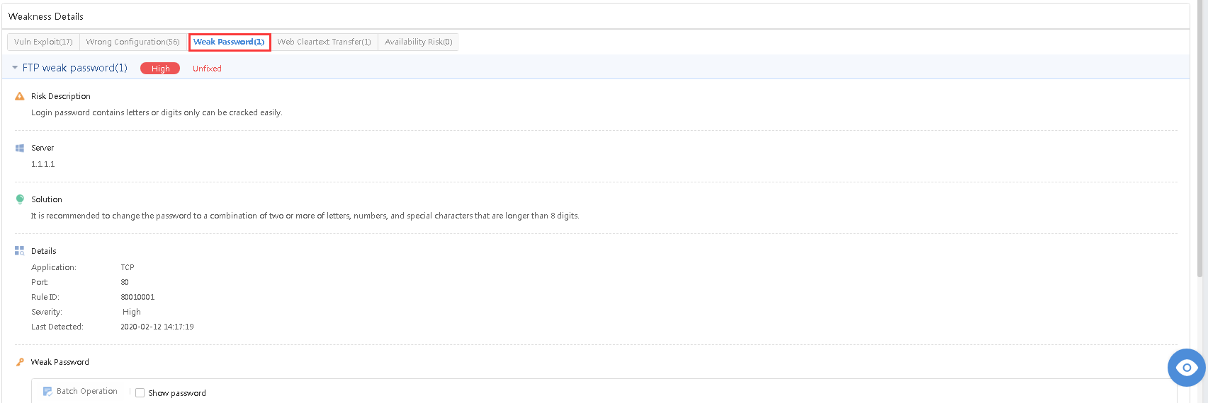
Task: Click the red High severity badge
Action: [x=160, y=69]
